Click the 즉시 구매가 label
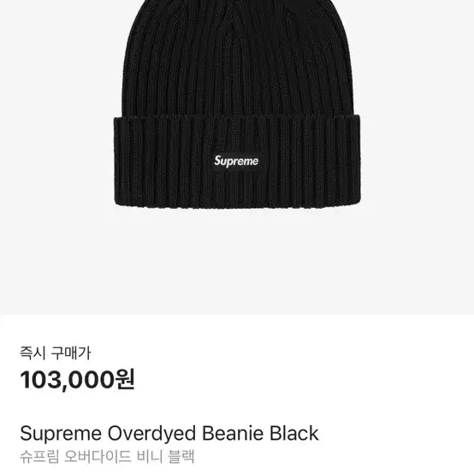 coord(56,353)
